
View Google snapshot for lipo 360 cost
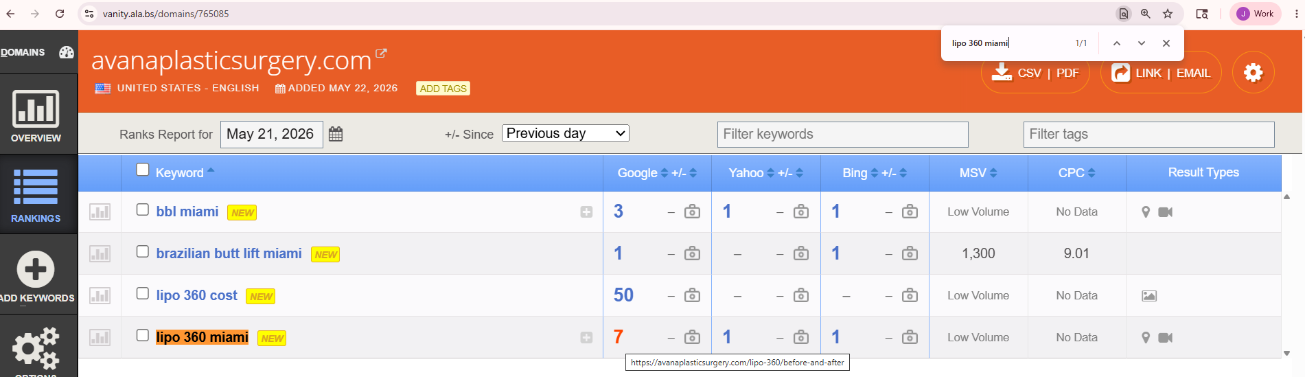(693, 295)
